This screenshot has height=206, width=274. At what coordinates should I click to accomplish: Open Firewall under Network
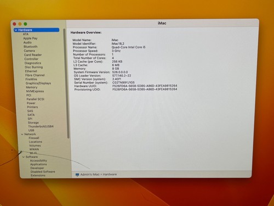(34, 138)
